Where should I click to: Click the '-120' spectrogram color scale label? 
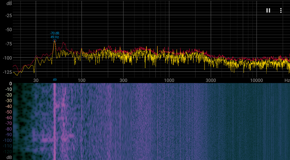7,152
